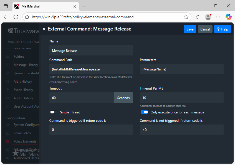Open the Seconds timeout unit dropdown

pos(123,98)
